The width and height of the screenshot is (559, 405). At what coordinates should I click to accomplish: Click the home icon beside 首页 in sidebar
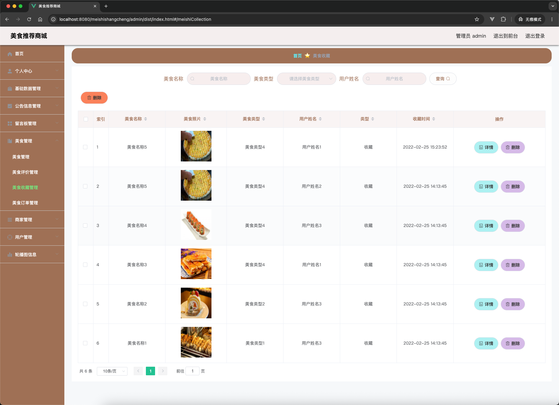coord(10,54)
